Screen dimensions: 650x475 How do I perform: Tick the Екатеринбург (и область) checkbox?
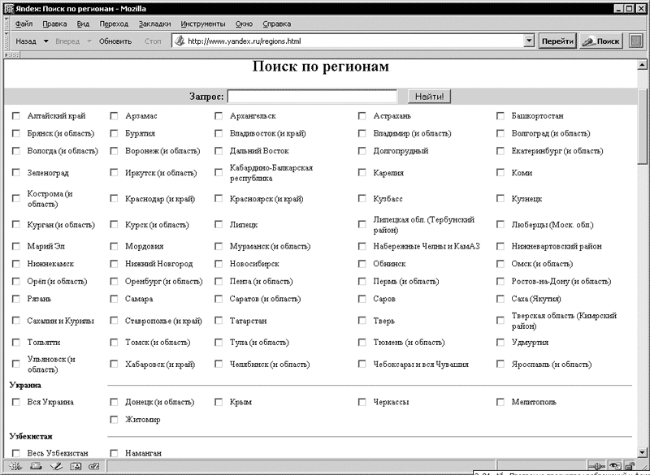click(500, 151)
